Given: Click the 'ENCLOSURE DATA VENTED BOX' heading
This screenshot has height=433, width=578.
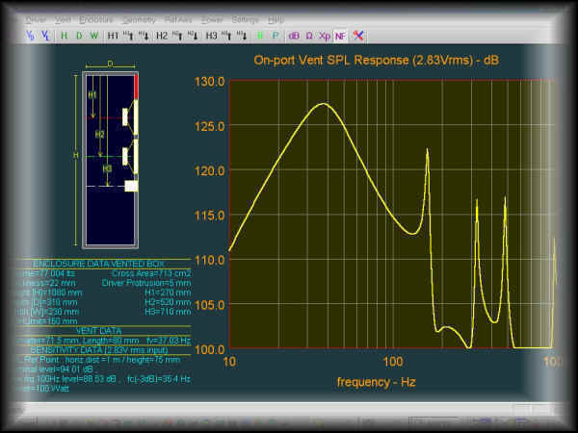Looking at the screenshot, I should (x=99, y=264).
